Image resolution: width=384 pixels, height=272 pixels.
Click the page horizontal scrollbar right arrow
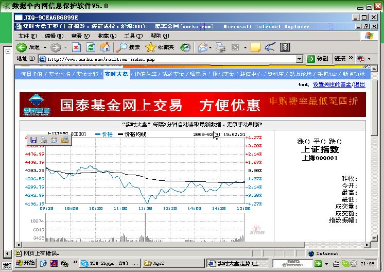point(367,245)
